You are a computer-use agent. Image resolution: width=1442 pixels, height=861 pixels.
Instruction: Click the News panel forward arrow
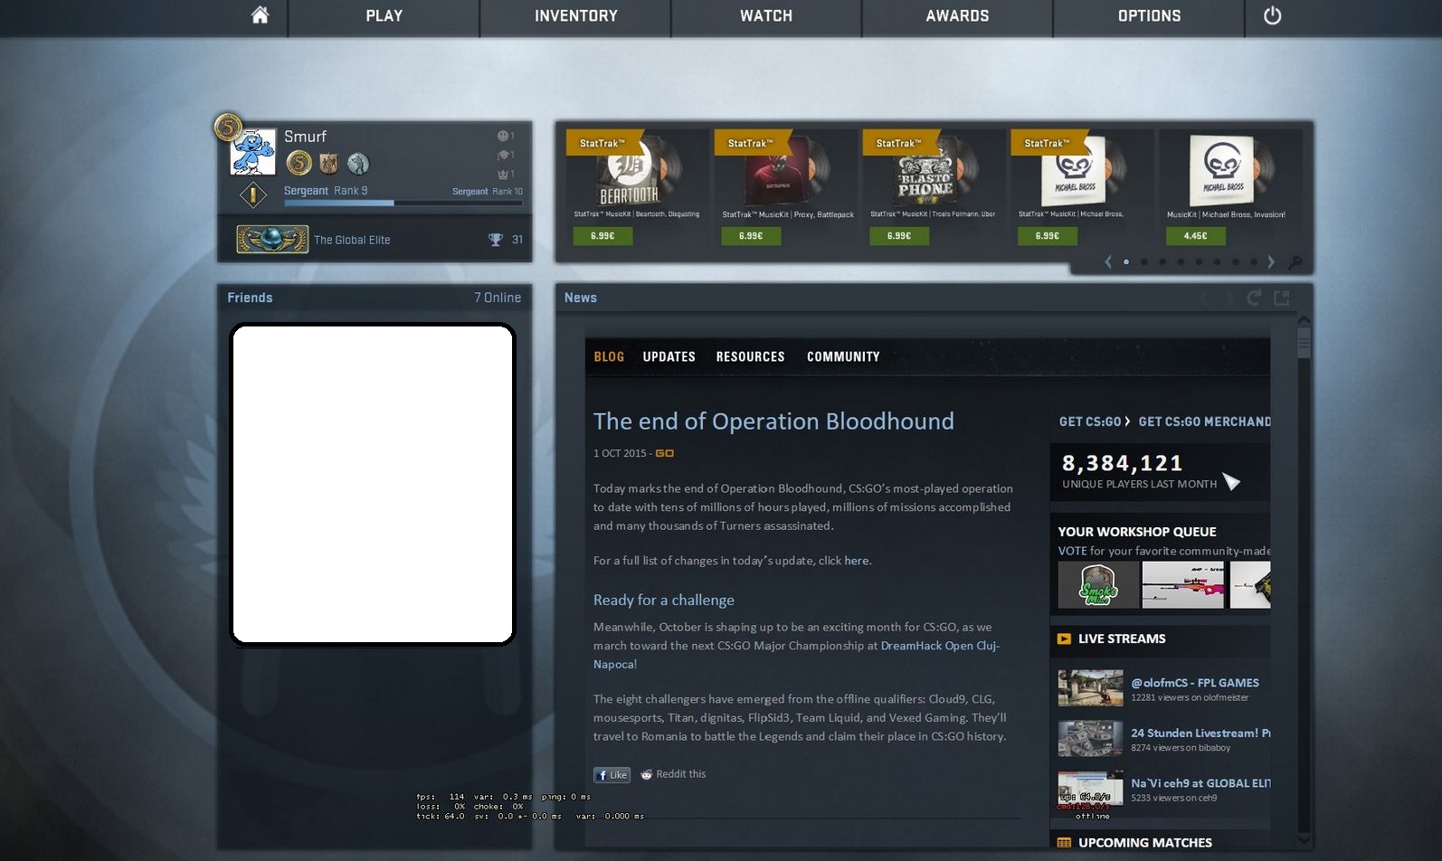pyautogui.click(x=1229, y=298)
